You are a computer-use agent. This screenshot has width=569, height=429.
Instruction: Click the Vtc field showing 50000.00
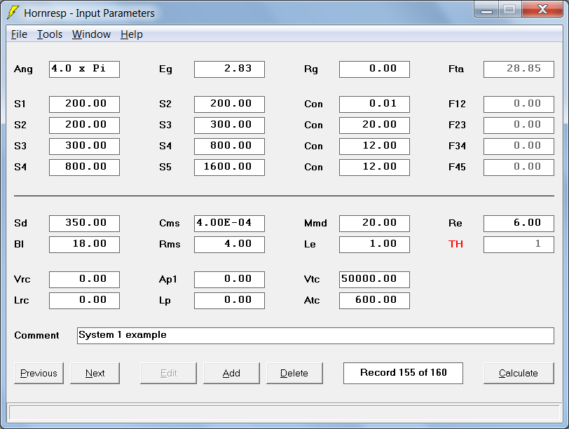[x=374, y=280]
